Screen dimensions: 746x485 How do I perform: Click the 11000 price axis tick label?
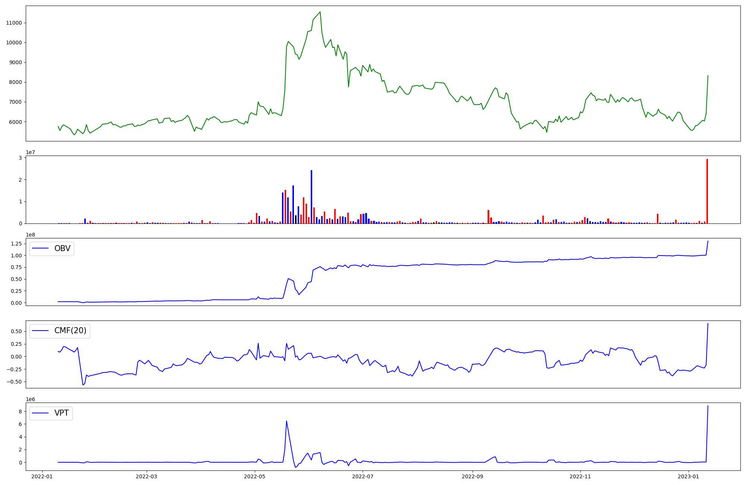coord(14,23)
